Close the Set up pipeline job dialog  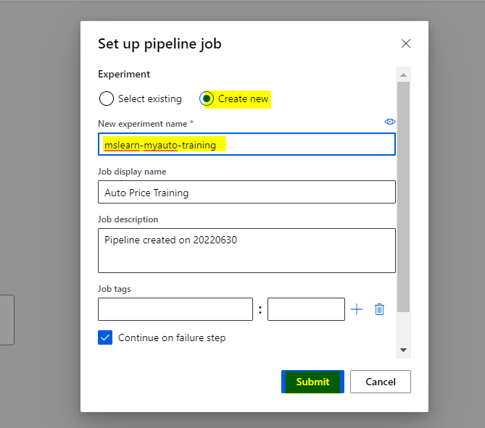tap(406, 43)
